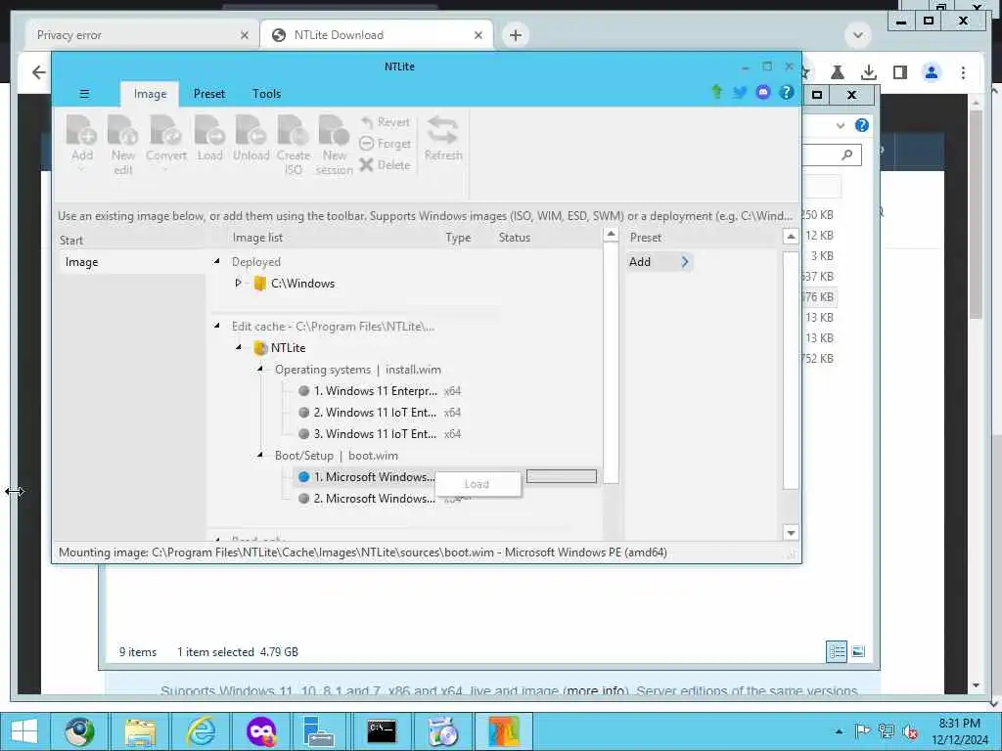The height and width of the screenshot is (751, 1002).
Task: Click the Forget toolbar item
Action: (385, 144)
